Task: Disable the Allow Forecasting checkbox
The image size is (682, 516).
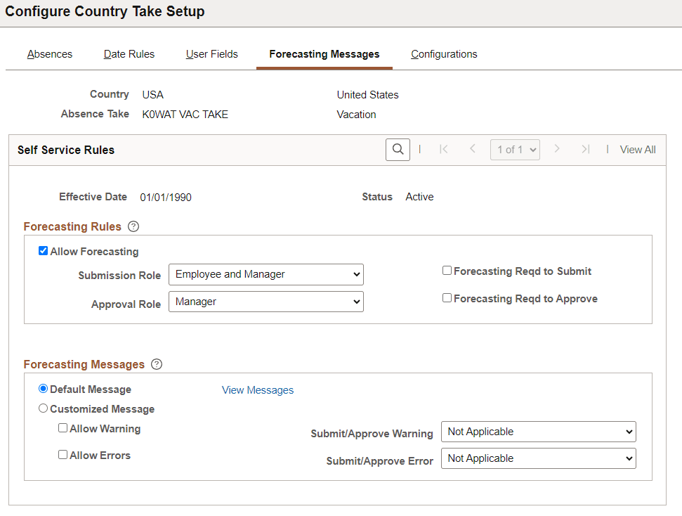Action: (x=43, y=250)
